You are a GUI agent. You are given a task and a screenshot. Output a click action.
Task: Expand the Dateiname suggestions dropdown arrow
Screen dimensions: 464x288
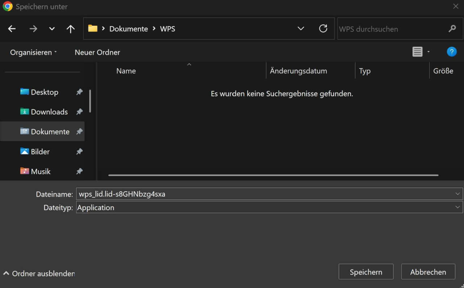[457, 194]
